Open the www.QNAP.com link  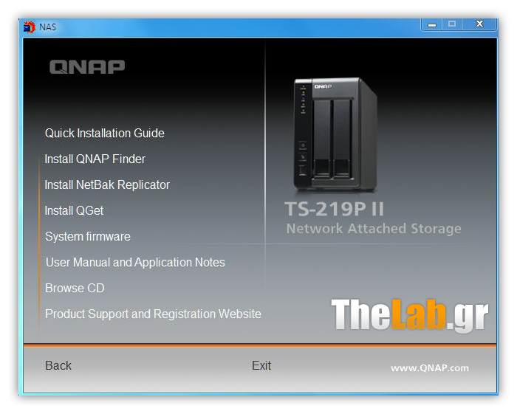tap(430, 368)
